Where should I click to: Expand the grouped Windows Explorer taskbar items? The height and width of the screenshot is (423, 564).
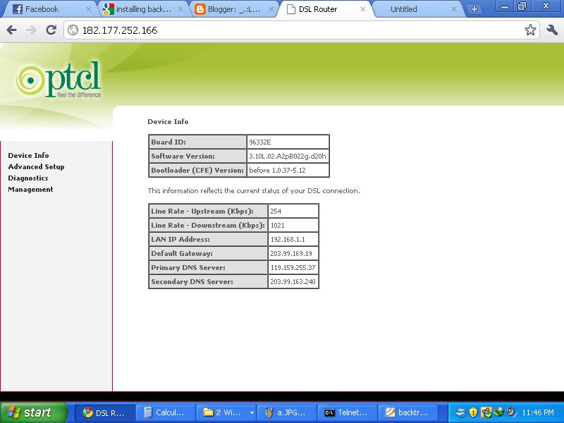click(253, 412)
